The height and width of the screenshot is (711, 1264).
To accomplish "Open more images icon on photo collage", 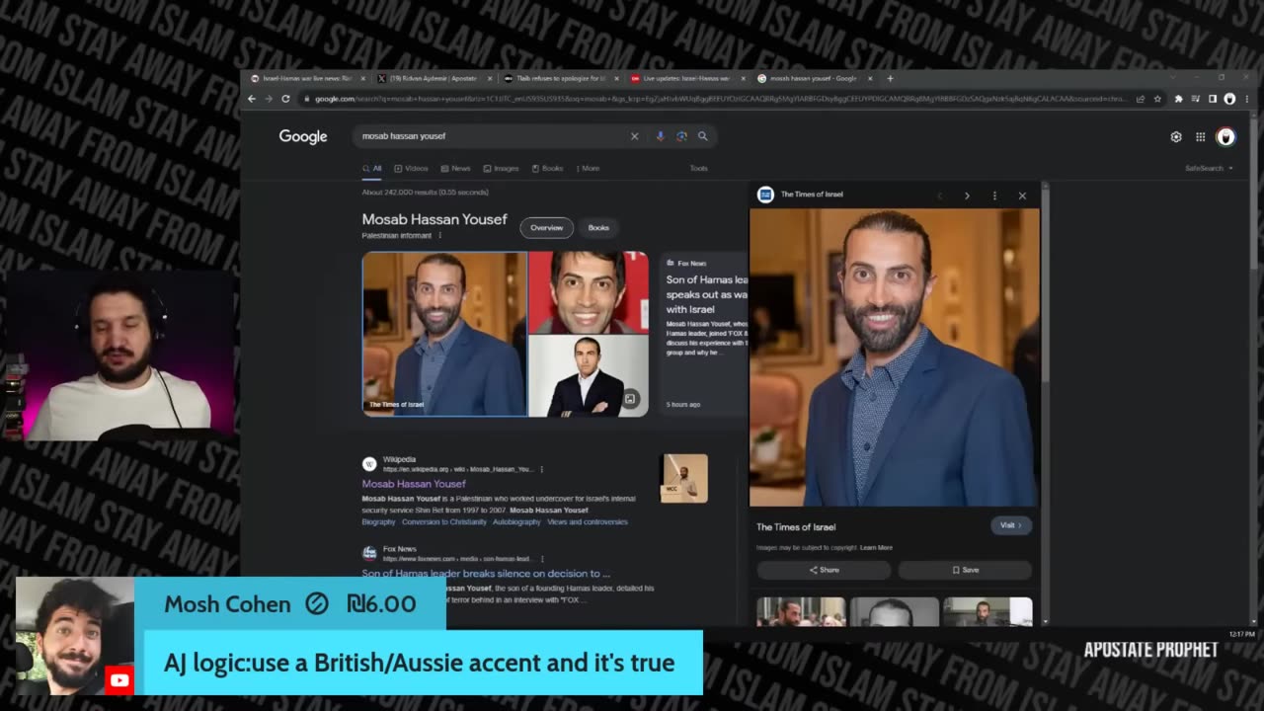I will pos(630,399).
